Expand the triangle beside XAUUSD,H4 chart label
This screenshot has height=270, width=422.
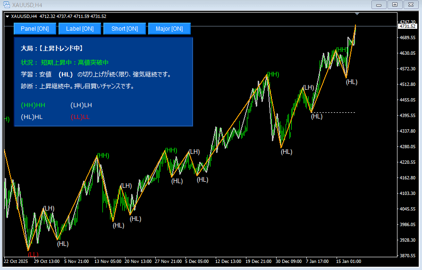(x=7, y=16)
